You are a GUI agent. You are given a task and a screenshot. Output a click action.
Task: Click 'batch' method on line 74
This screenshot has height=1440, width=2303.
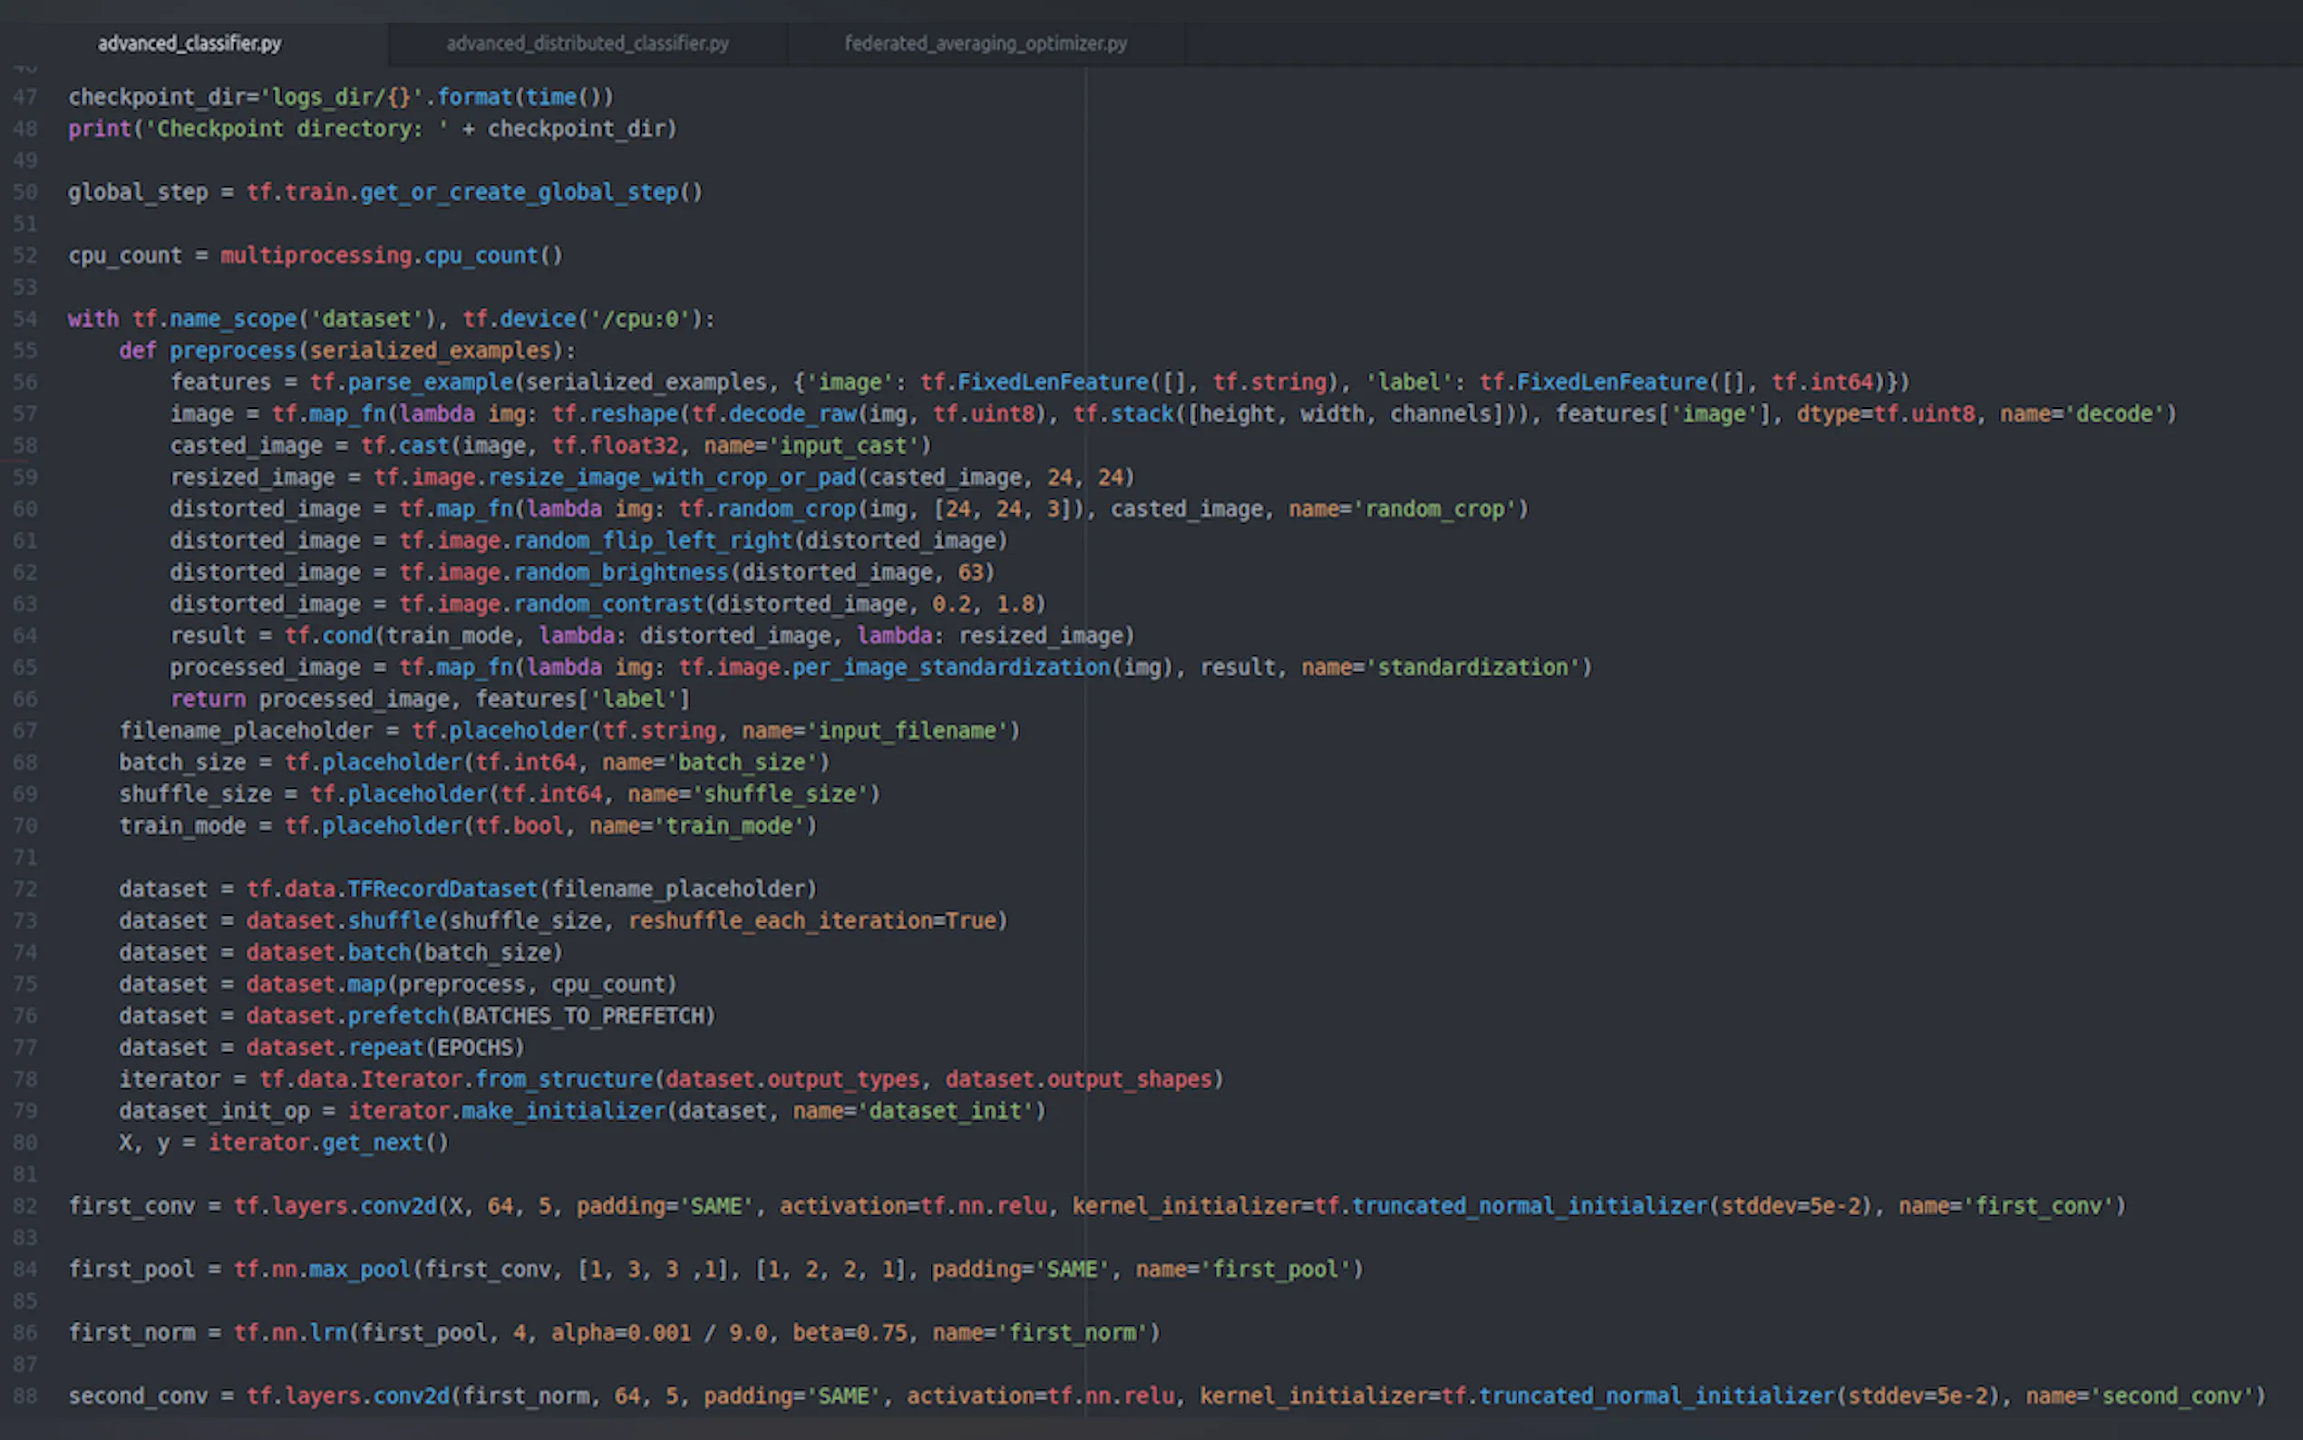pyautogui.click(x=379, y=952)
